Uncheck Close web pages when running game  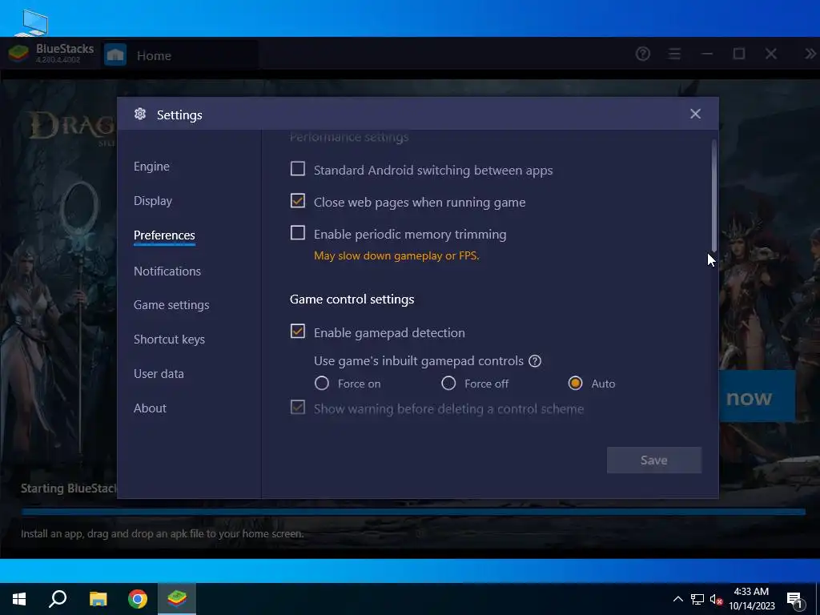point(298,201)
